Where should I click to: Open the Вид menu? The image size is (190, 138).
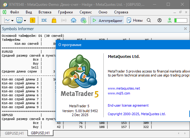pos(29,12)
